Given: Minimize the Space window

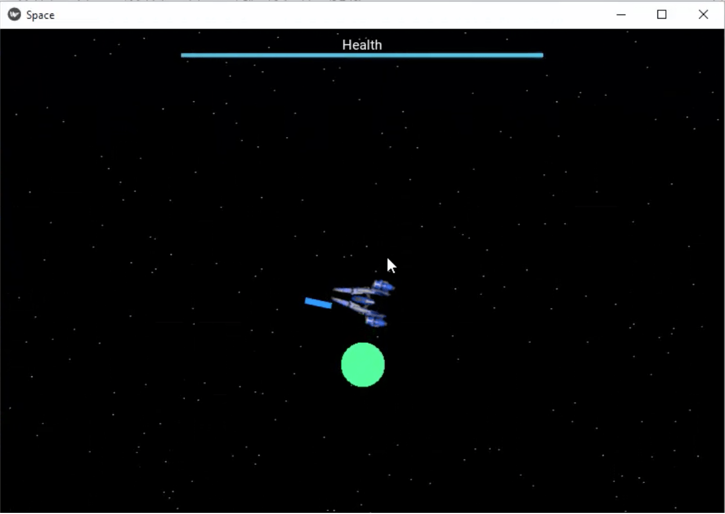Looking at the screenshot, I should pyautogui.click(x=621, y=15).
